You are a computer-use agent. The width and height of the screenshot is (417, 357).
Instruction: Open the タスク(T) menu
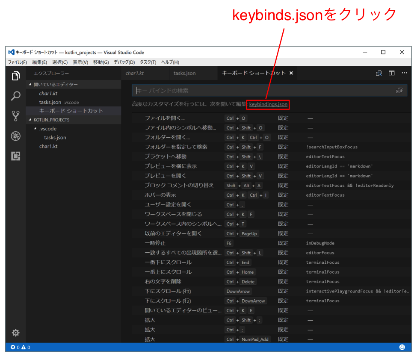click(x=148, y=62)
